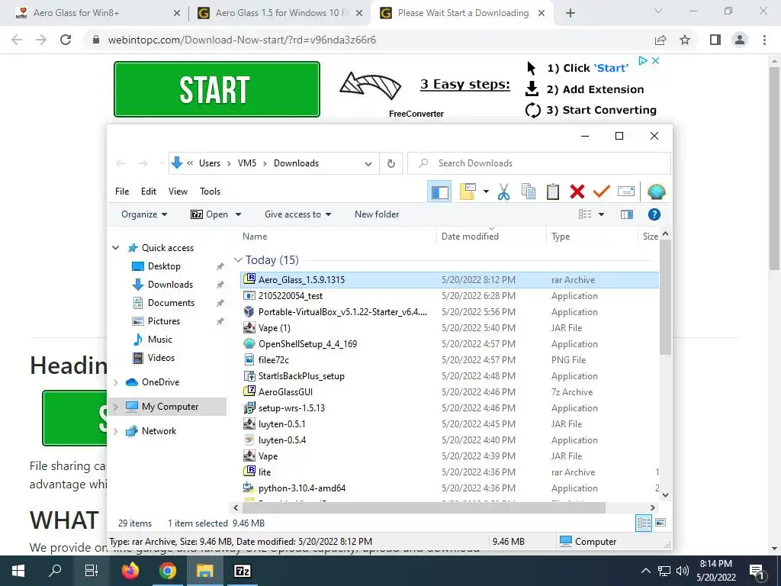Bookmark this page with star icon

point(685,40)
